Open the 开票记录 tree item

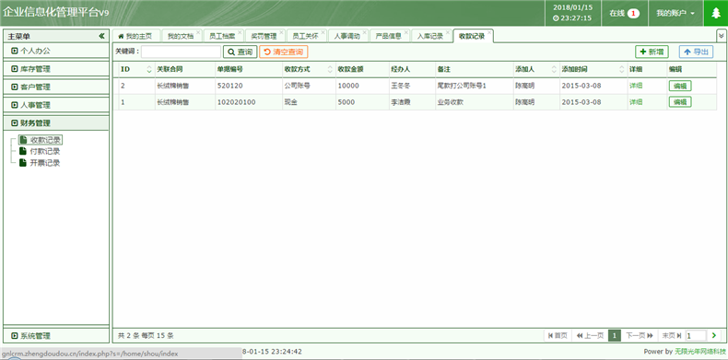[40, 163]
